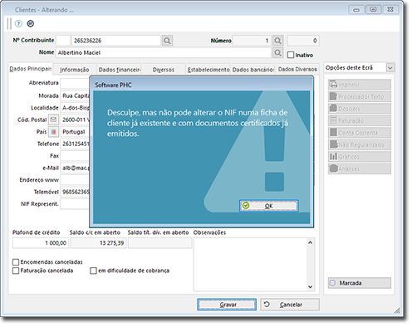Check Faturação cancelada box
Image resolution: width=412 pixels, height=327 pixels.
[x=16, y=271]
